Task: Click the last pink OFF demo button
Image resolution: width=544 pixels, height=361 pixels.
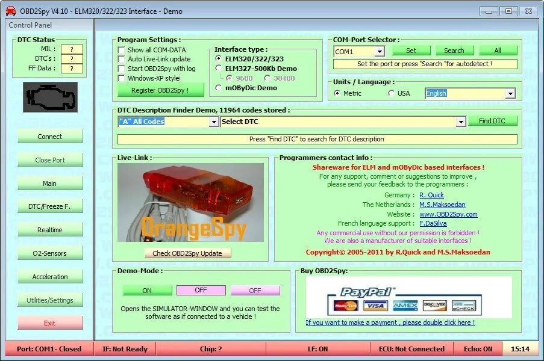Action: [255, 291]
